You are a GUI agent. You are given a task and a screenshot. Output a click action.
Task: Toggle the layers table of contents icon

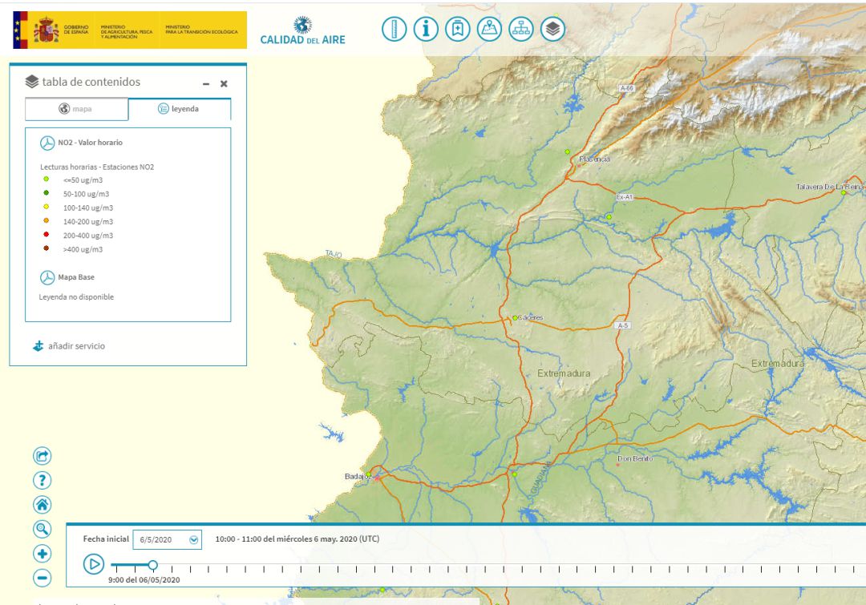552,29
